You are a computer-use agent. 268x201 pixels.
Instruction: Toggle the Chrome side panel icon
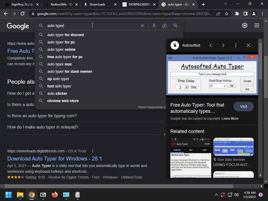tap(245, 14)
